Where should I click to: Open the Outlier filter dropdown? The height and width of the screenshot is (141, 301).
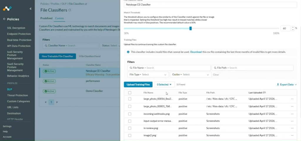(x=190, y=75)
